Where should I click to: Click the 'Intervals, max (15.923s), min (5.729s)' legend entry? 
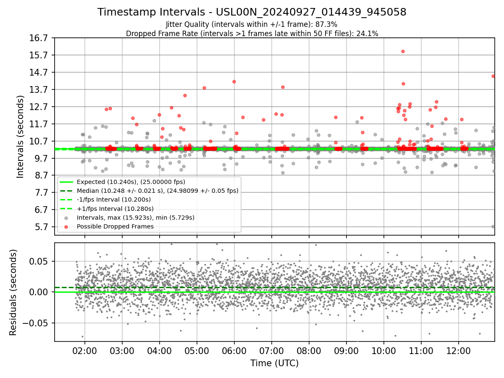click(x=136, y=218)
